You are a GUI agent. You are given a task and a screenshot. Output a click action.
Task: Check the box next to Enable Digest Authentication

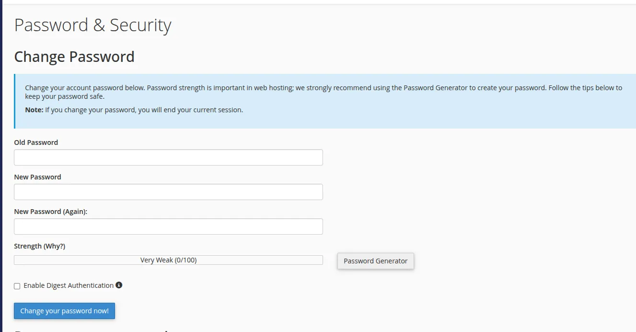click(17, 285)
